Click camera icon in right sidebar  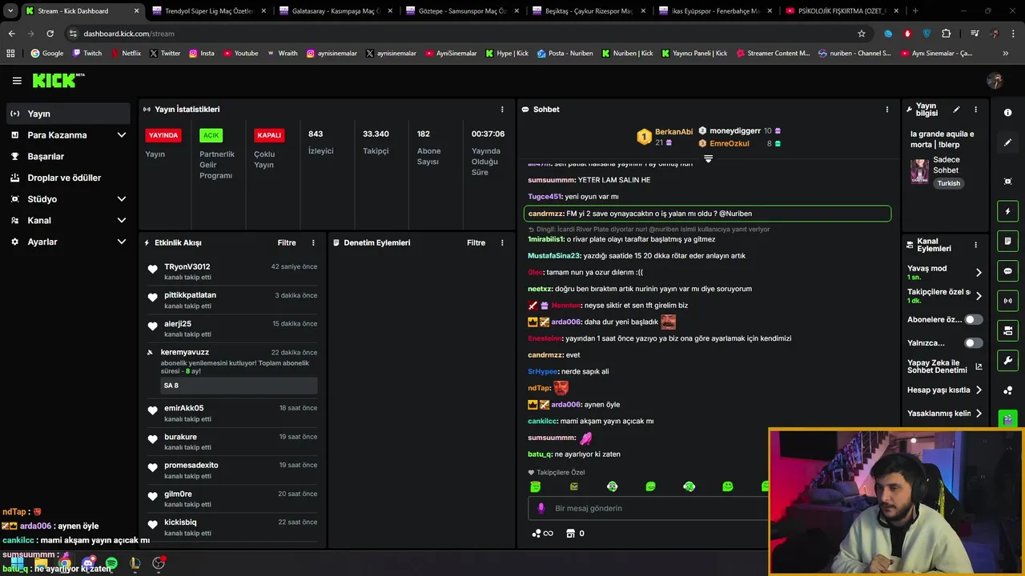coord(1007,330)
